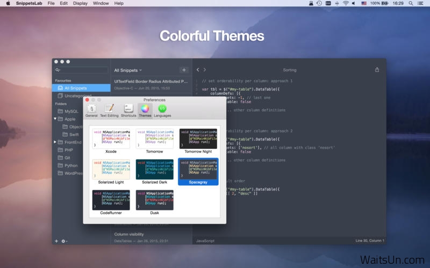Open the sidebar gear settings menu
The width and height of the screenshot is (430, 268).
[x=64, y=241]
